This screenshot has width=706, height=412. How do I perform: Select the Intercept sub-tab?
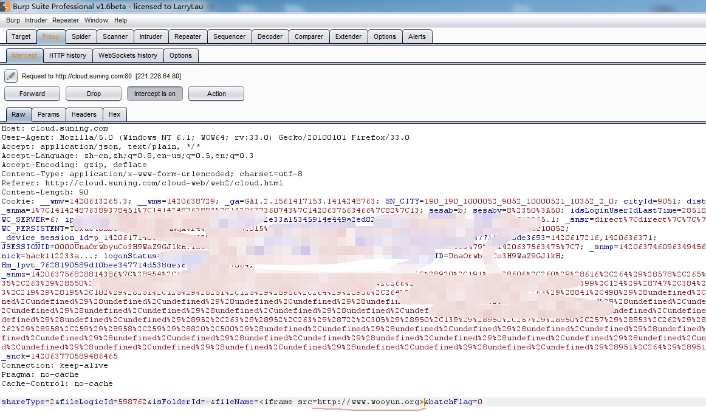click(24, 55)
